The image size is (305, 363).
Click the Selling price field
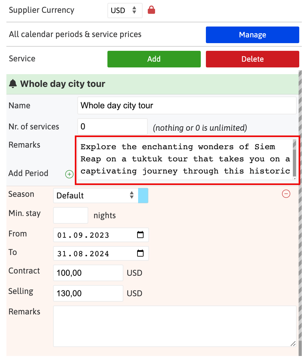(x=88, y=293)
